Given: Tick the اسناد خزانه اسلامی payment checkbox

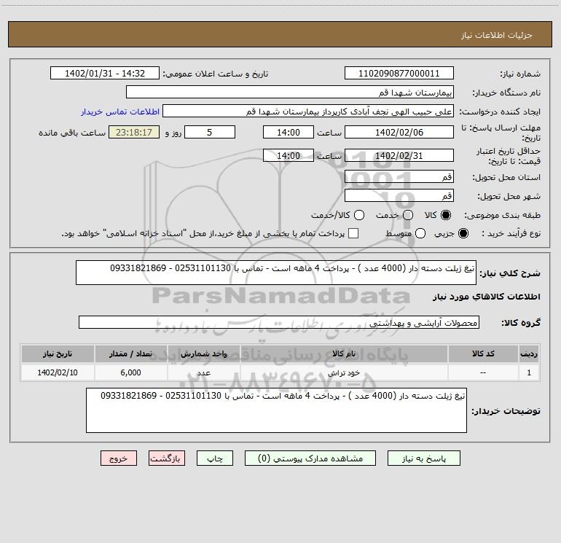Looking at the screenshot, I should click(353, 233).
